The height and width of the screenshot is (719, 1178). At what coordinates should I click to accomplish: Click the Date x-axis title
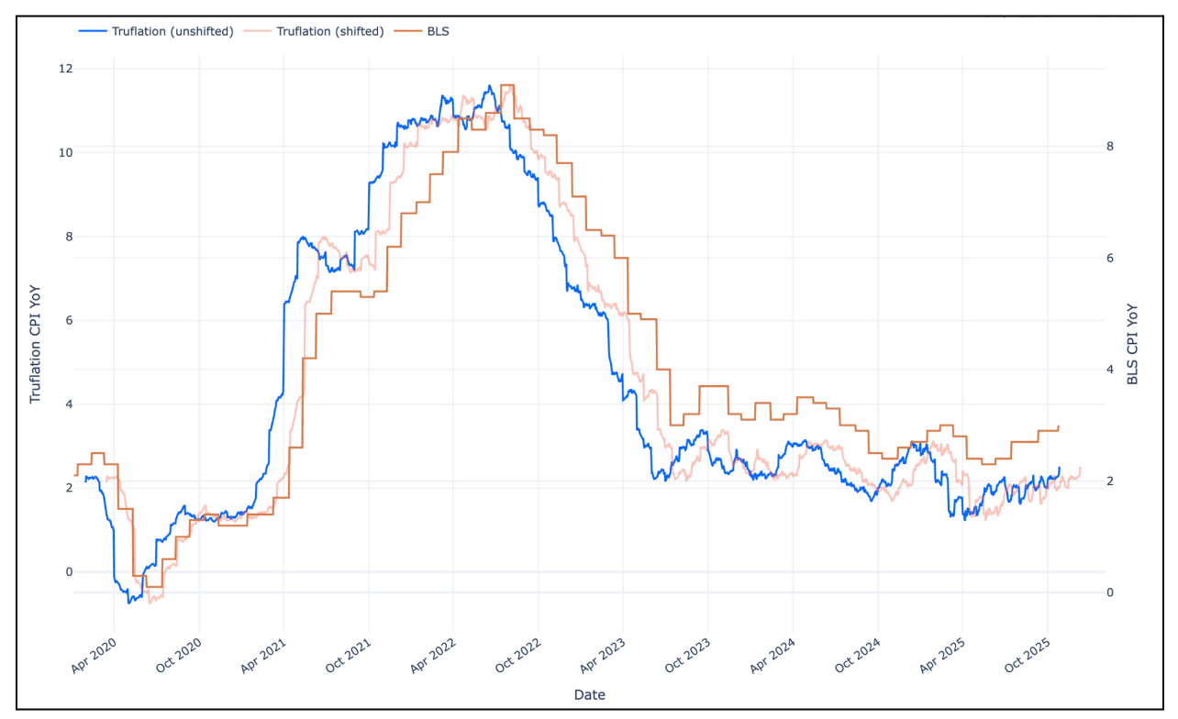(589, 694)
